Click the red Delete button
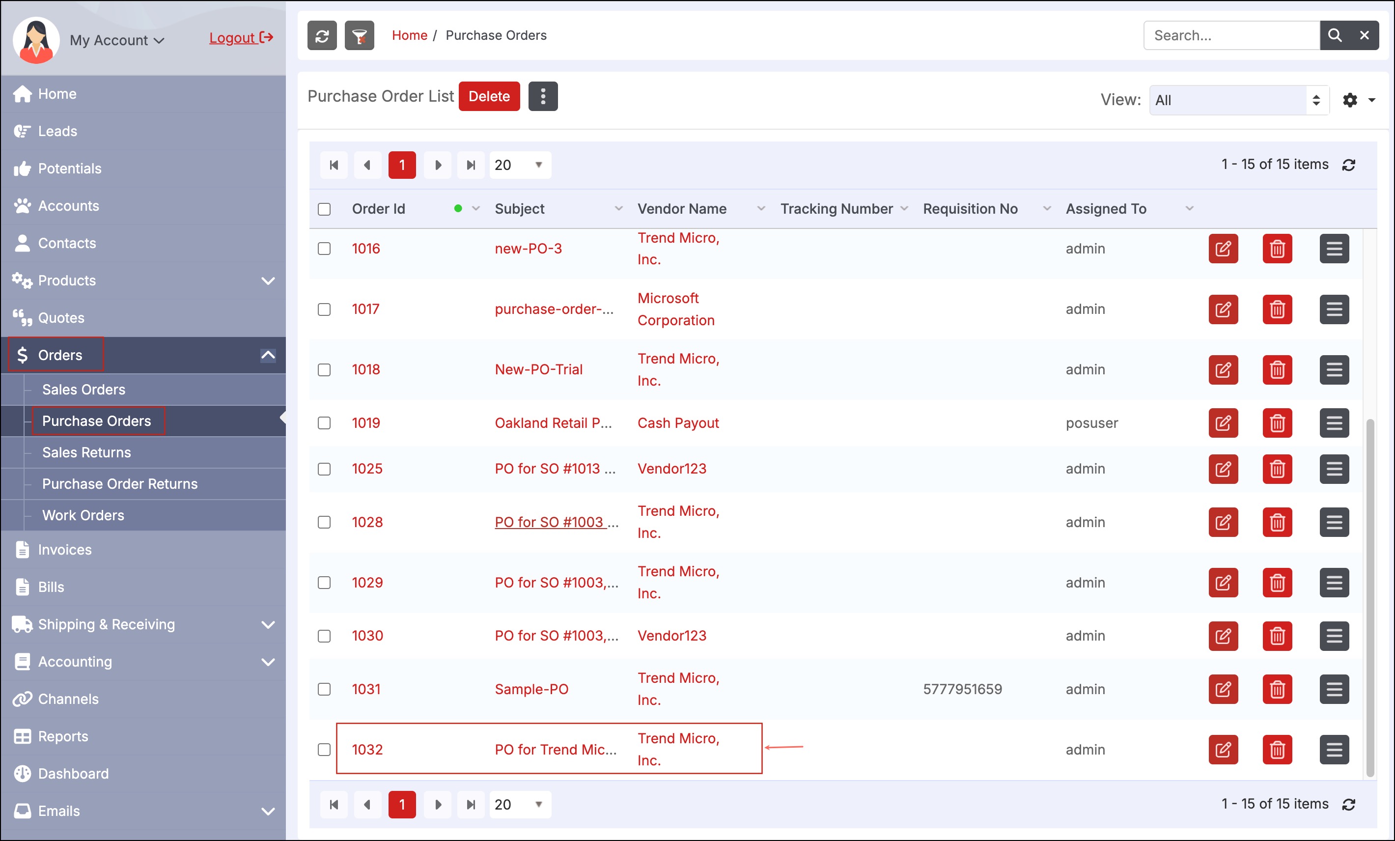 point(489,96)
